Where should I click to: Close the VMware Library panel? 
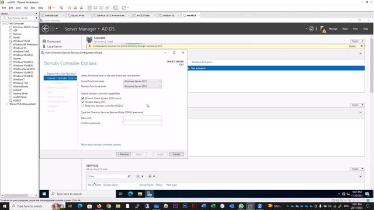(x=36, y=13)
